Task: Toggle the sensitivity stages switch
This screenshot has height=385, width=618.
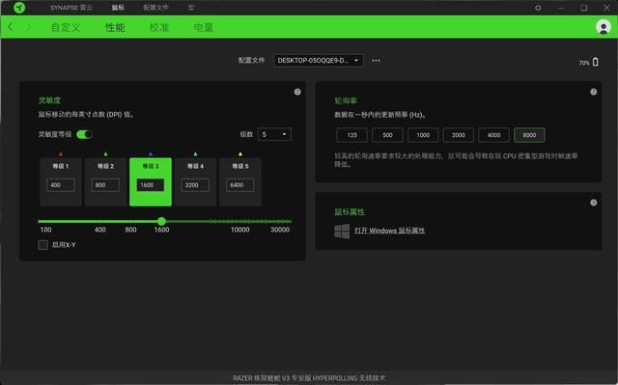Action: click(x=85, y=134)
